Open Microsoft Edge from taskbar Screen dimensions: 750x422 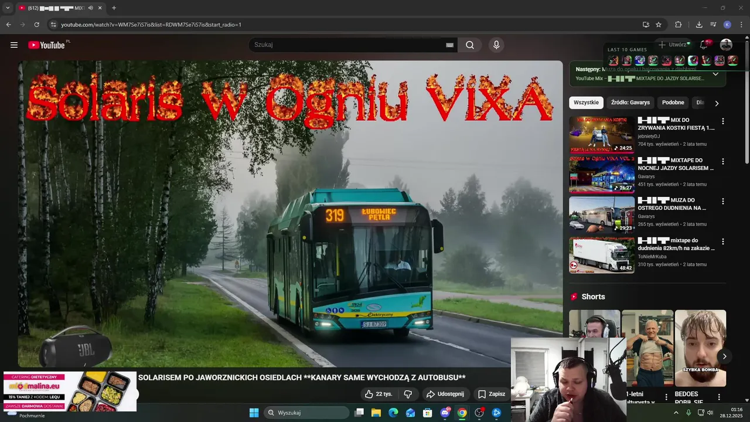[x=393, y=413]
